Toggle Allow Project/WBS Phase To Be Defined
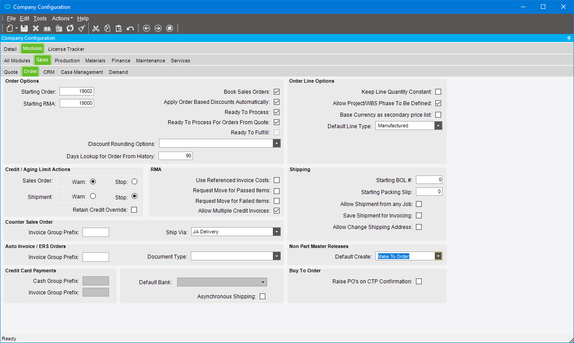574x343 pixels. click(x=438, y=103)
